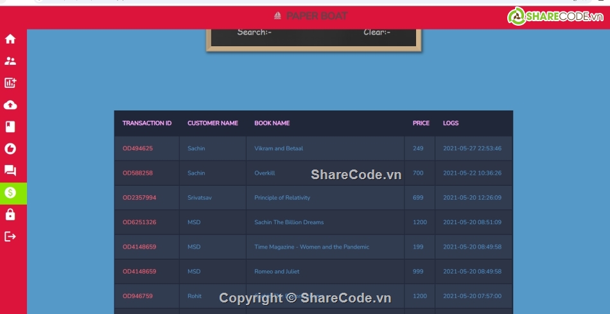Click book name Vikram and Betaal
Screen dimensions: 610x314
click(279, 148)
